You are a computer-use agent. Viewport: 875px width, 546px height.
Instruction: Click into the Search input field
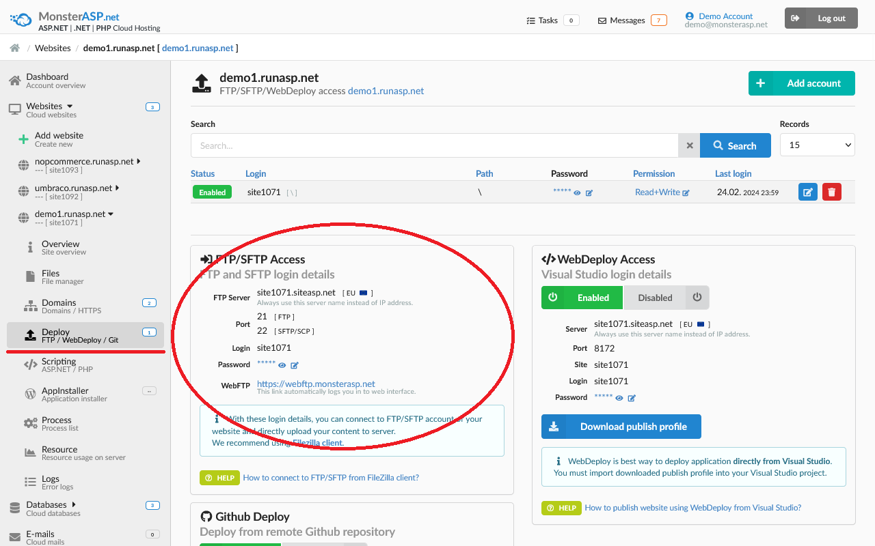(x=434, y=145)
